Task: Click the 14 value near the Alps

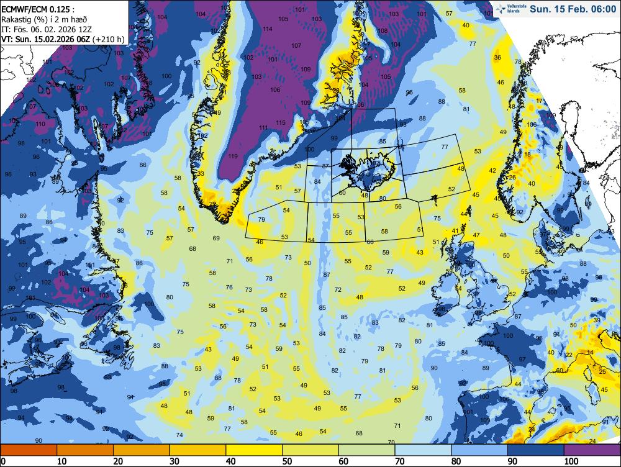Action: pyautogui.click(x=590, y=353)
